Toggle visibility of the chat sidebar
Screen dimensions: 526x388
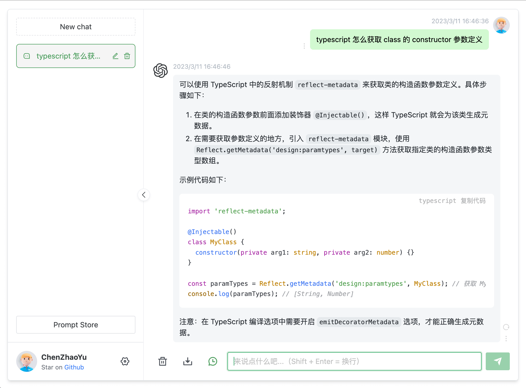click(x=144, y=195)
